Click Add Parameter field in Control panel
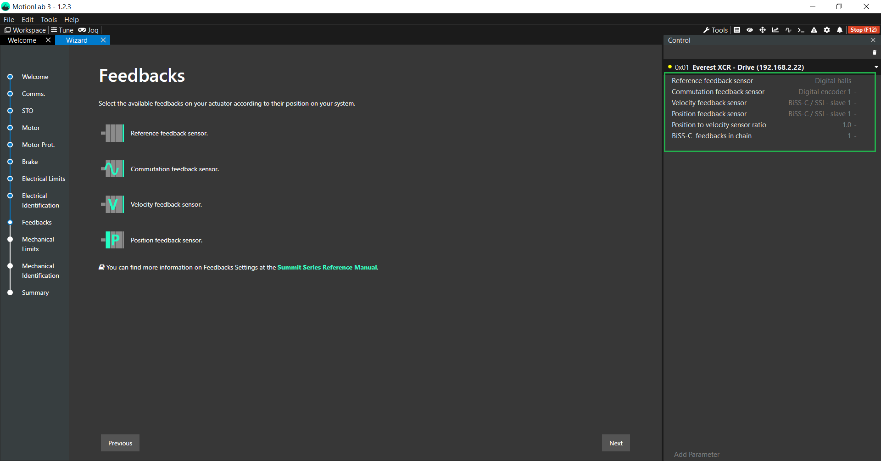The image size is (881, 461). (x=697, y=454)
